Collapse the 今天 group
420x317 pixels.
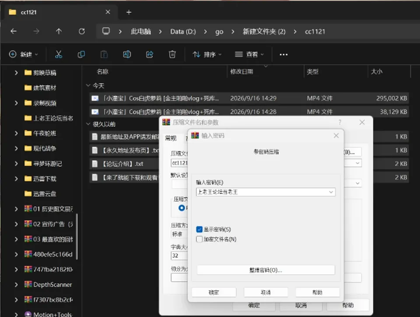click(x=88, y=85)
